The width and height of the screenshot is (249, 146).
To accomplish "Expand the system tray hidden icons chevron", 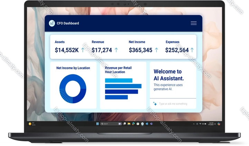I will click(x=190, y=124).
